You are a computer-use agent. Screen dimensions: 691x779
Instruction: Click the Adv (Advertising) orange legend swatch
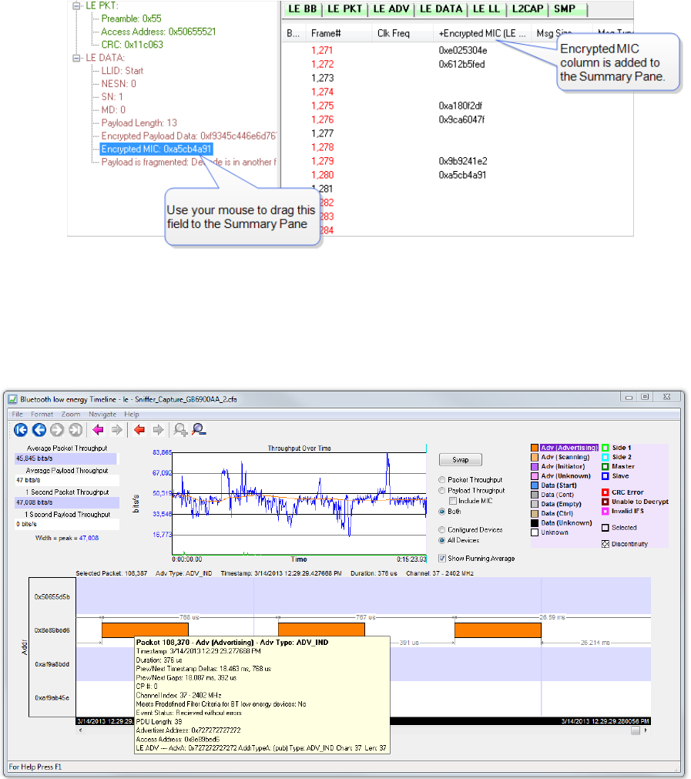point(535,448)
